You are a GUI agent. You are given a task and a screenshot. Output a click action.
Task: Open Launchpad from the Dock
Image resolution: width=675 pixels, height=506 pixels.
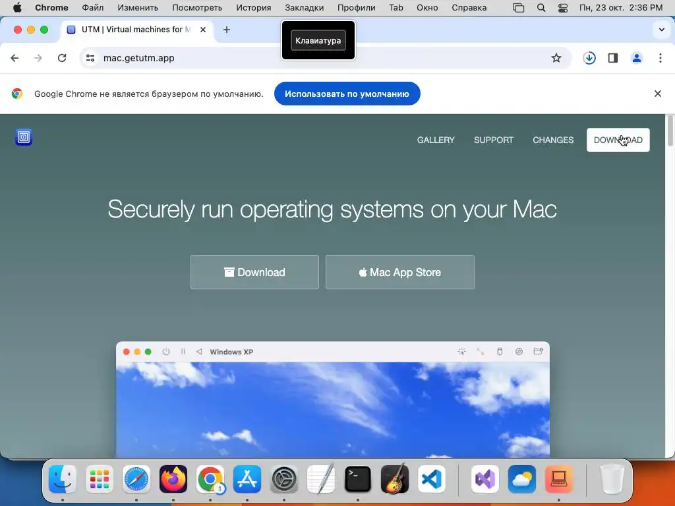(x=100, y=479)
